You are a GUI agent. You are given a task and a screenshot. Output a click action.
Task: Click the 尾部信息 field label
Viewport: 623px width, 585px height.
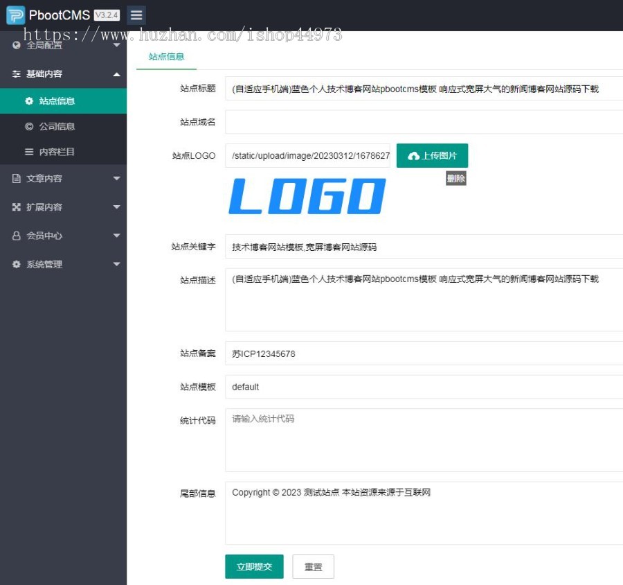(x=198, y=494)
